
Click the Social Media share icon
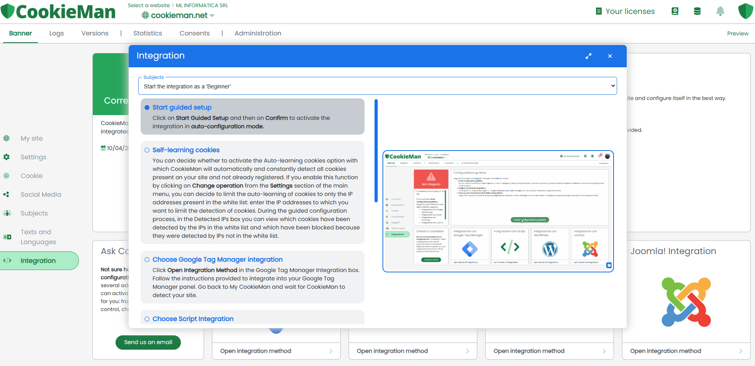tap(6, 194)
